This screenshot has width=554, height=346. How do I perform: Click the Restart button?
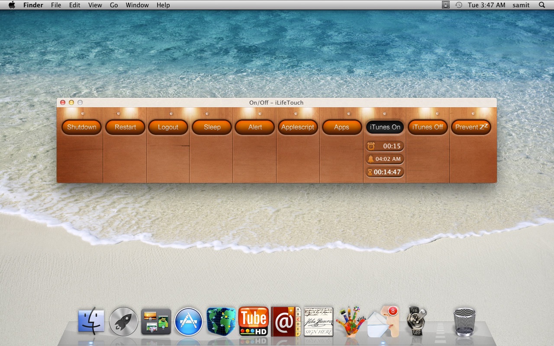click(x=125, y=127)
